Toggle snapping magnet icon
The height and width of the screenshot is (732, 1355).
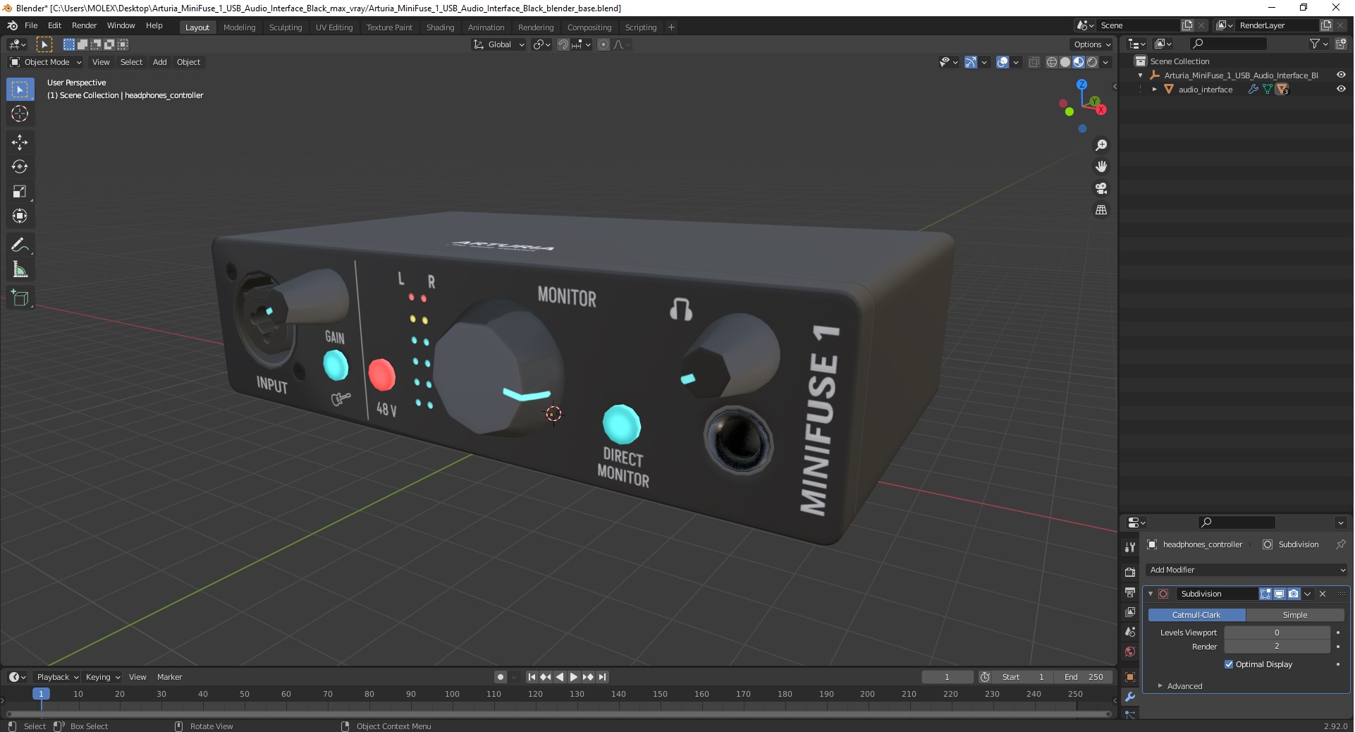coord(563,44)
